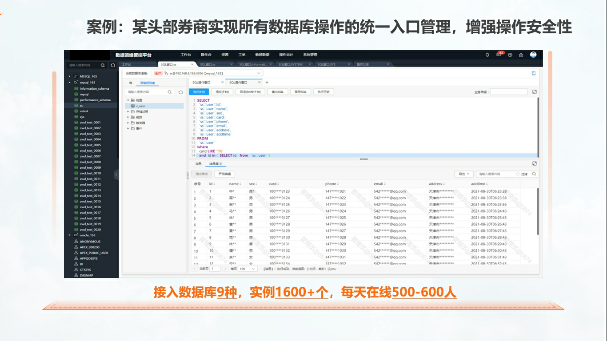Open messages icon with 62 badge
607x341 pixels.
pyautogui.click(x=499, y=55)
